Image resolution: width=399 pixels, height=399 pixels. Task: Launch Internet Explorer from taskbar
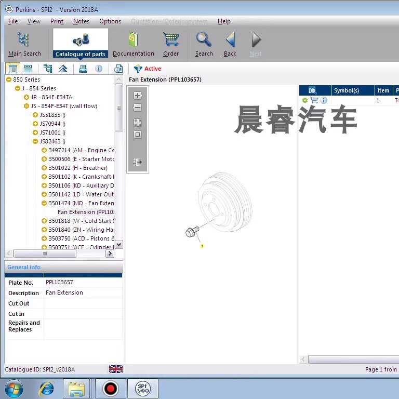(46, 389)
